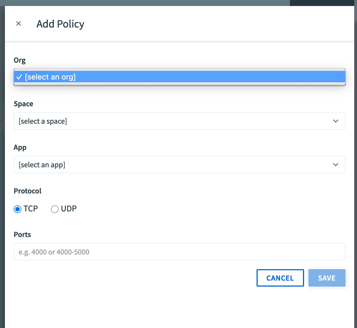This screenshot has height=328, width=357.
Task: Click the App field label
Action: pos(20,147)
